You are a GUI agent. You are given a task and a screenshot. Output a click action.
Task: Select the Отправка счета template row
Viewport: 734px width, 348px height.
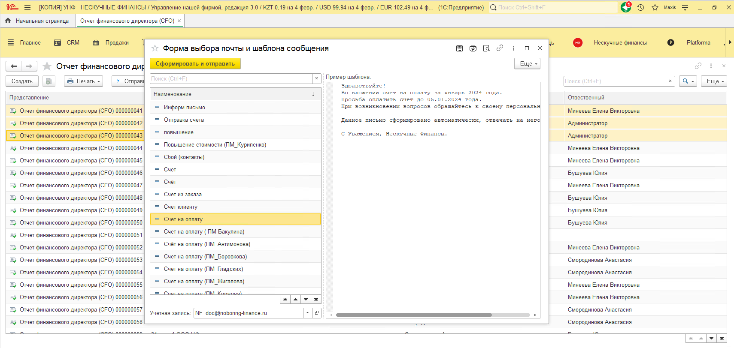184,120
